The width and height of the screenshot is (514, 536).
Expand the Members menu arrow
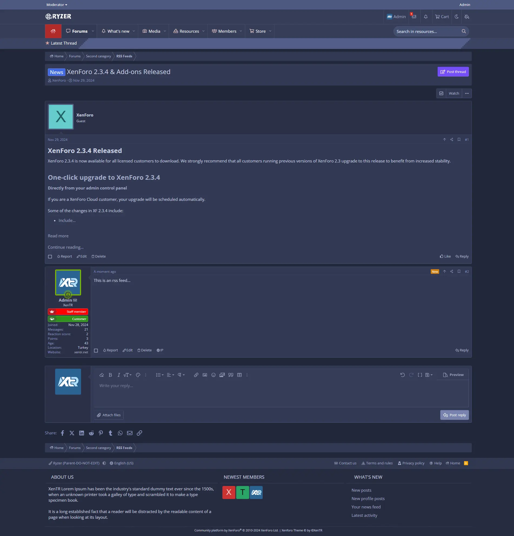coord(241,31)
